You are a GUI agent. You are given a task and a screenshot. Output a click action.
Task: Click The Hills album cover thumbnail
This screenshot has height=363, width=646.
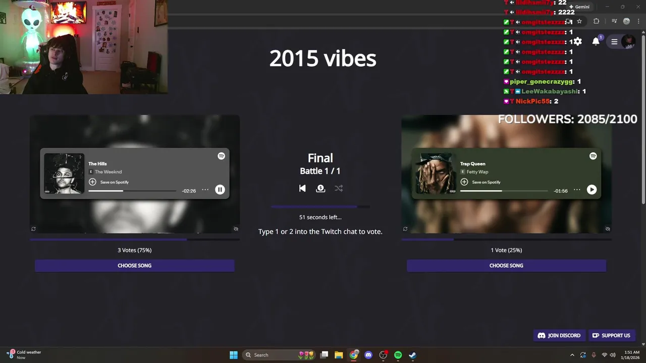point(64,173)
